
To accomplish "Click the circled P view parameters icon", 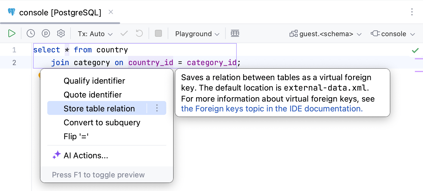I will [46, 34].
